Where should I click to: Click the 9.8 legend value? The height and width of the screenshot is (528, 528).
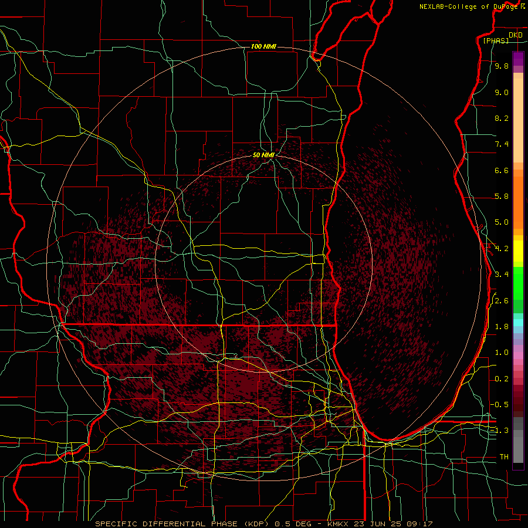502,66
